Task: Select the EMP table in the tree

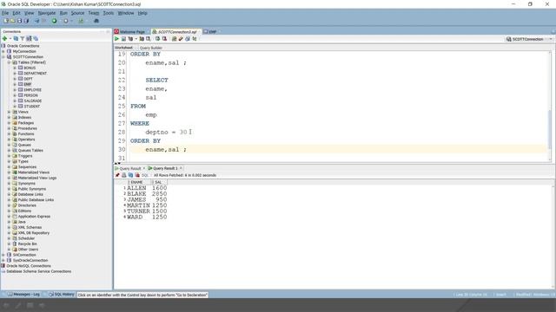Action: 28,84
